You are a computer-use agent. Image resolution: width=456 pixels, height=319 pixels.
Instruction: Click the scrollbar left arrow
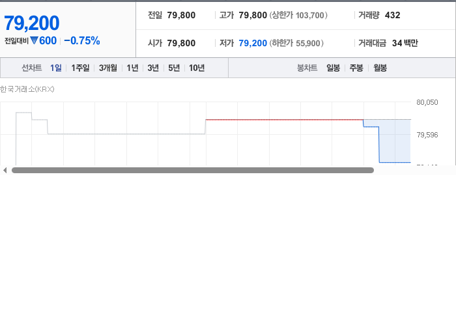[x=5, y=171]
